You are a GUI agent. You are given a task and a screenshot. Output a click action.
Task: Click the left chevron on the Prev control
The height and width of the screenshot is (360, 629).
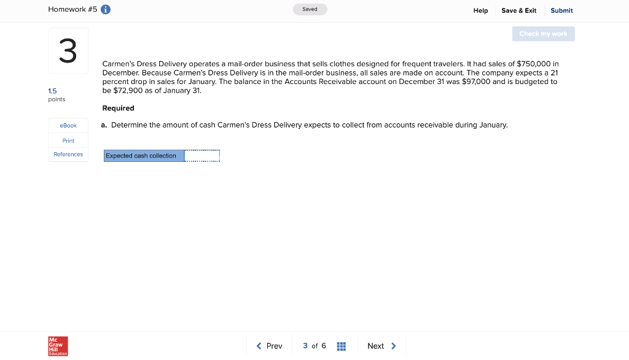coord(259,345)
